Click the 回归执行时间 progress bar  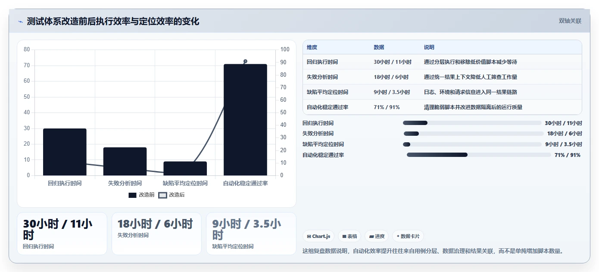point(472,123)
